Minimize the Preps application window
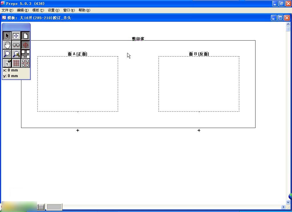Viewport: 292px width, 212px height. (275, 3)
